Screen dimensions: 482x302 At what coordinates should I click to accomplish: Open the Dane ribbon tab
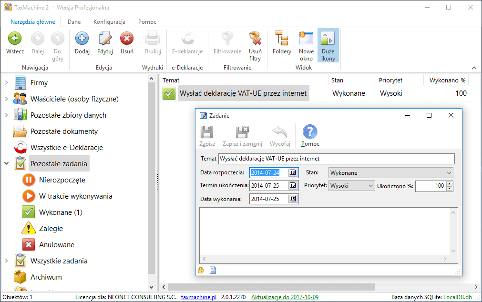(x=74, y=22)
